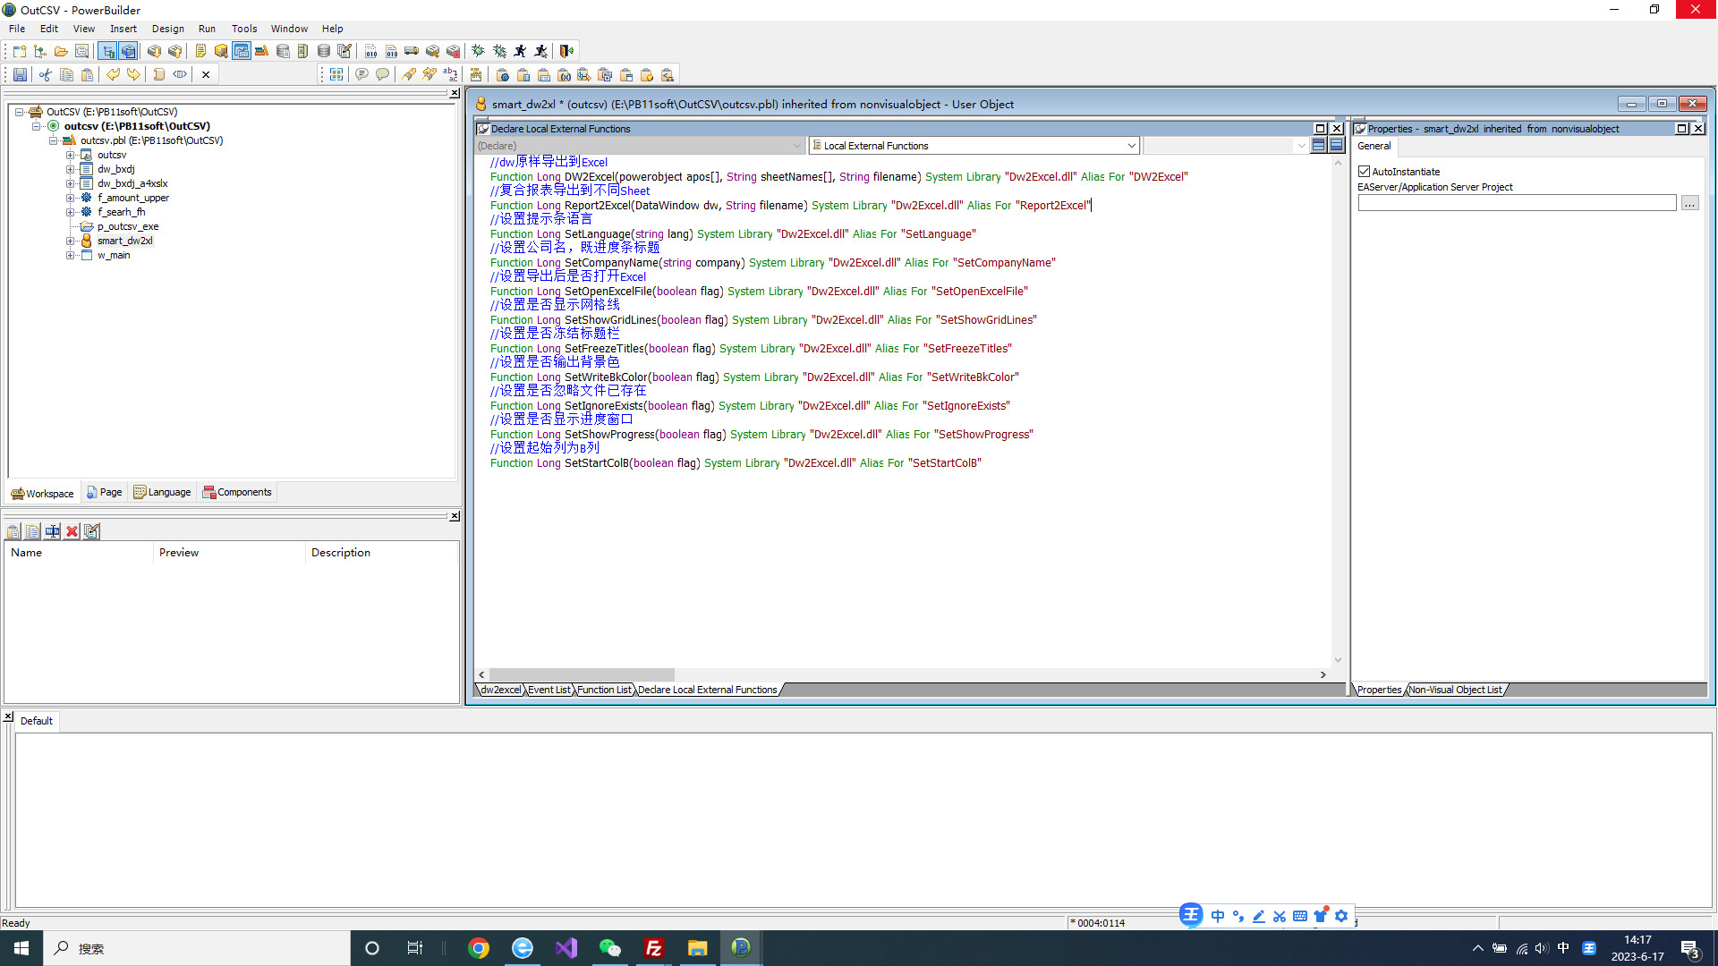Open WeChat from the taskbar
Viewport: 1718px width, 966px height.
[x=609, y=948]
